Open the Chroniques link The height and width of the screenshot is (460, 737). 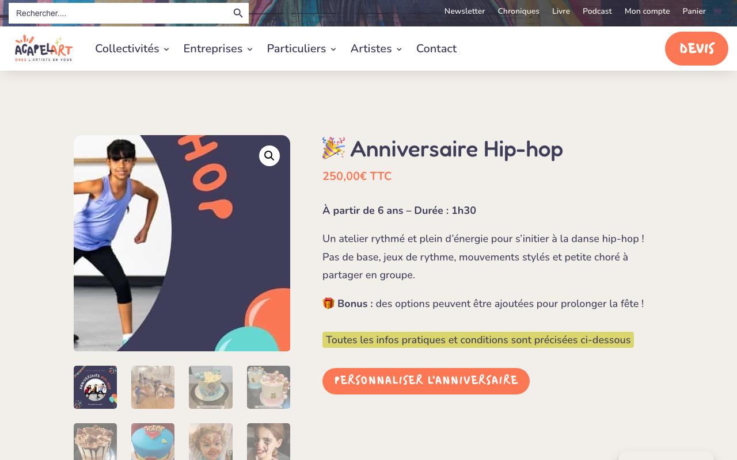(x=518, y=11)
